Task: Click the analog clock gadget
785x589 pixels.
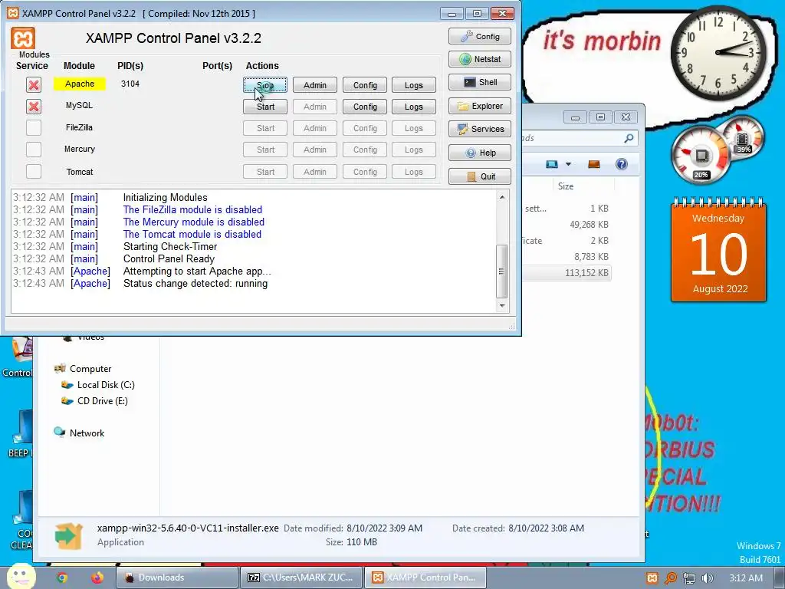Action: pos(718,53)
